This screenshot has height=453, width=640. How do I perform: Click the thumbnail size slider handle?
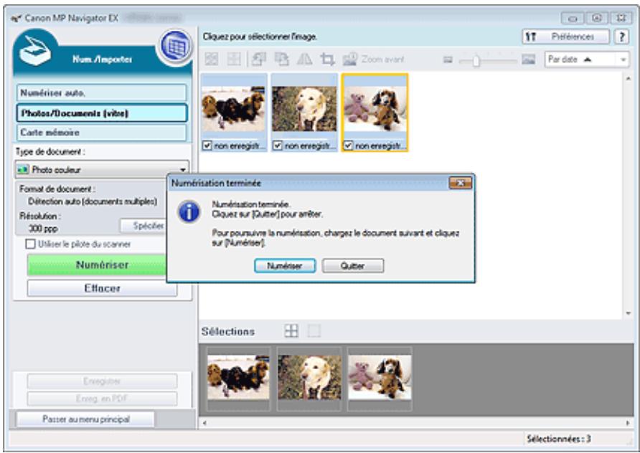pos(476,60)
